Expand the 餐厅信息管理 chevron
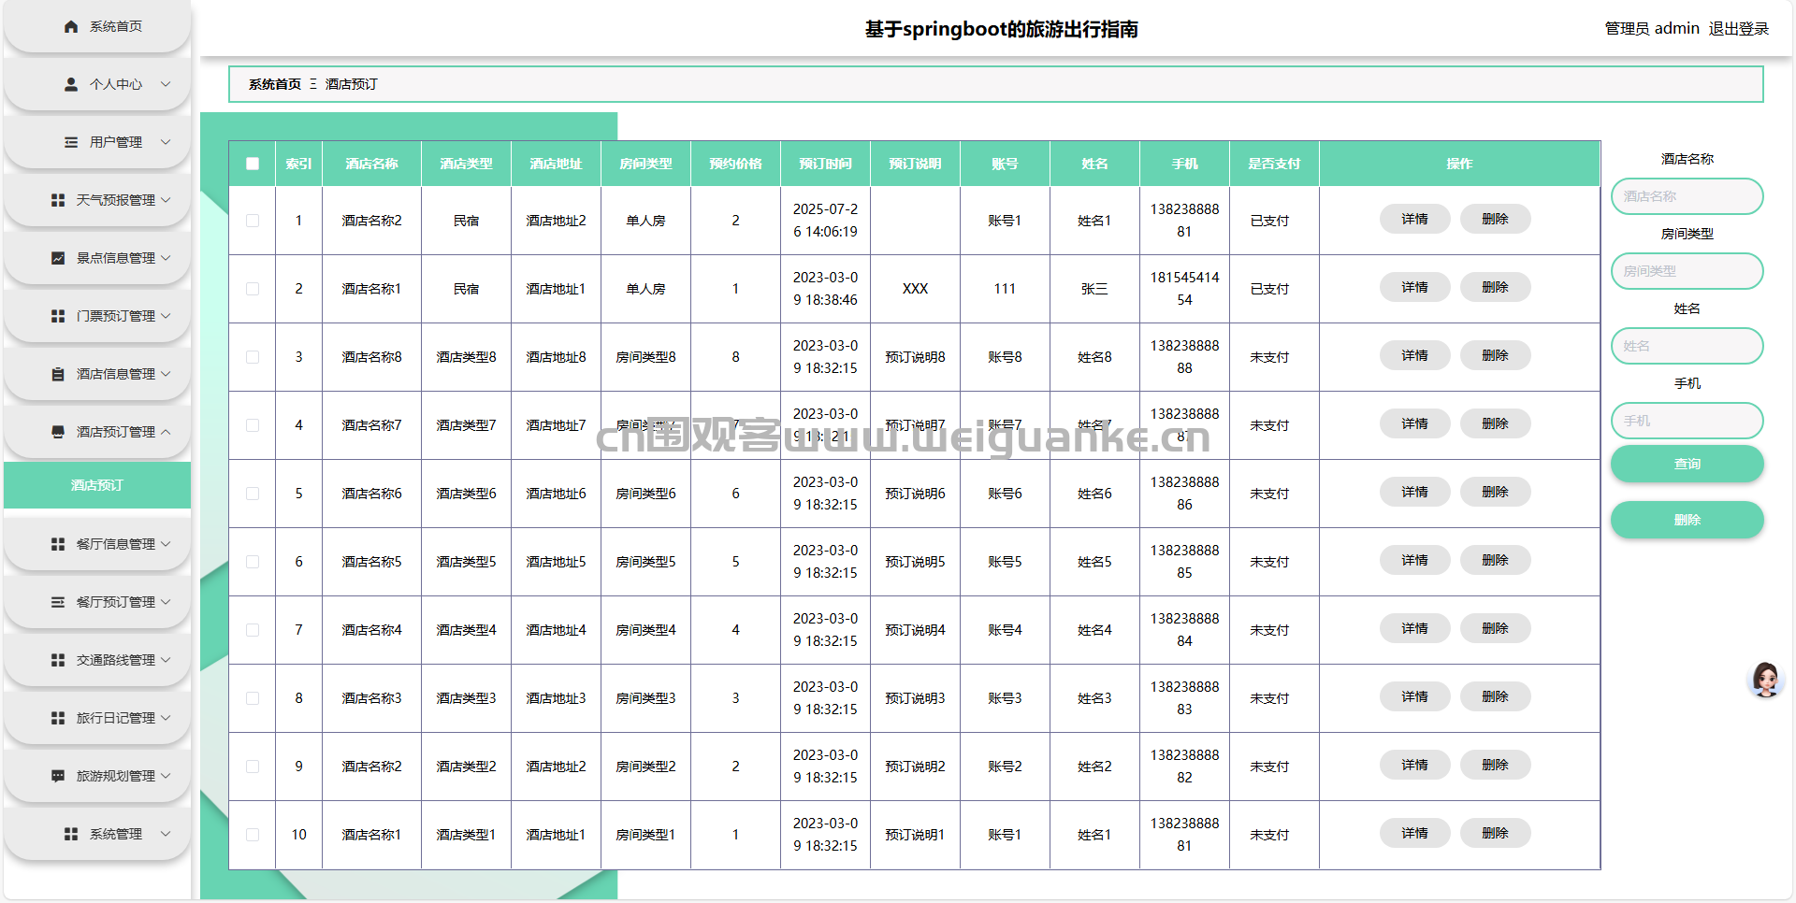The width and height of the screenshot is (1796, 903). tap(166, 544)
